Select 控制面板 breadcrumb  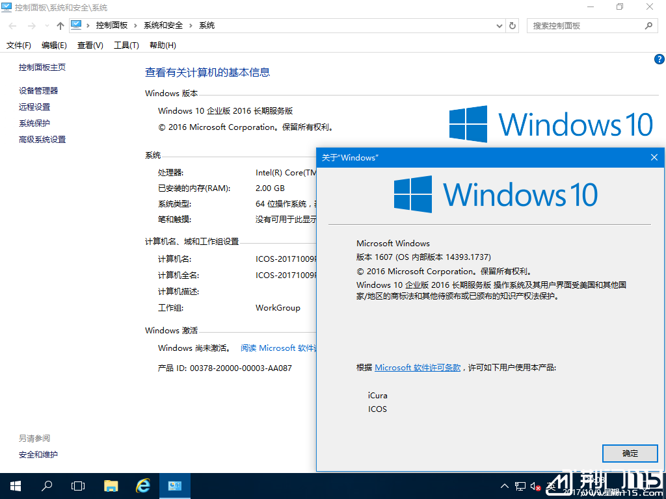[112, 25]
